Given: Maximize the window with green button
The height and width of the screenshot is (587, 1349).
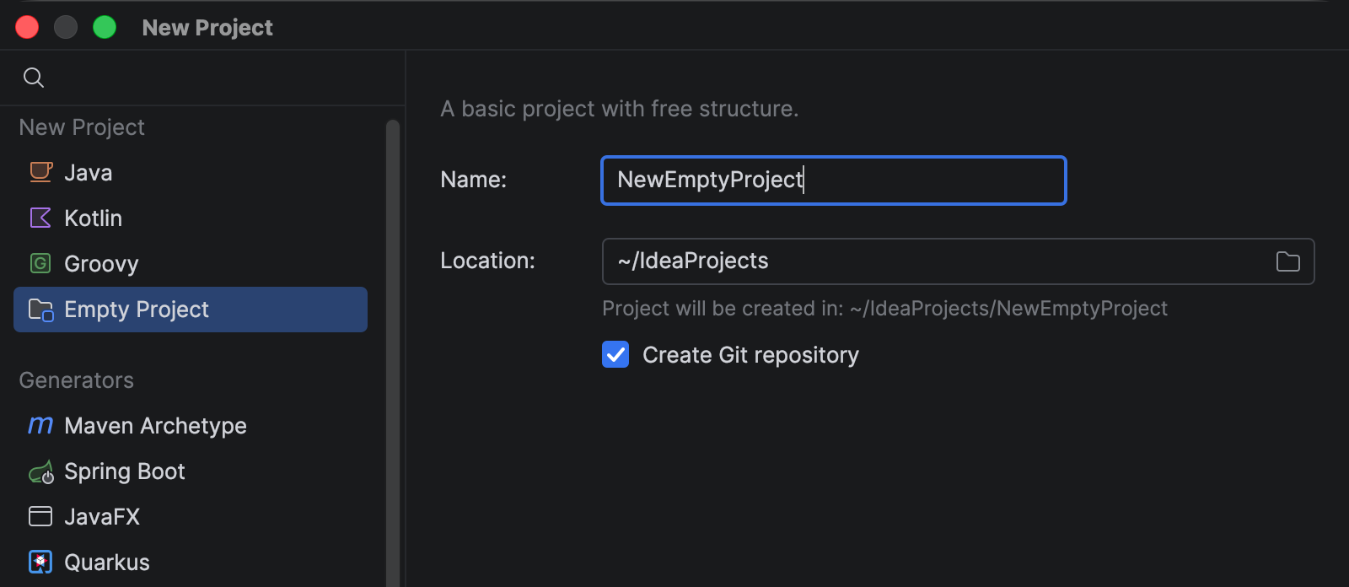Looking at the screenshot, I should coord(105,28).
